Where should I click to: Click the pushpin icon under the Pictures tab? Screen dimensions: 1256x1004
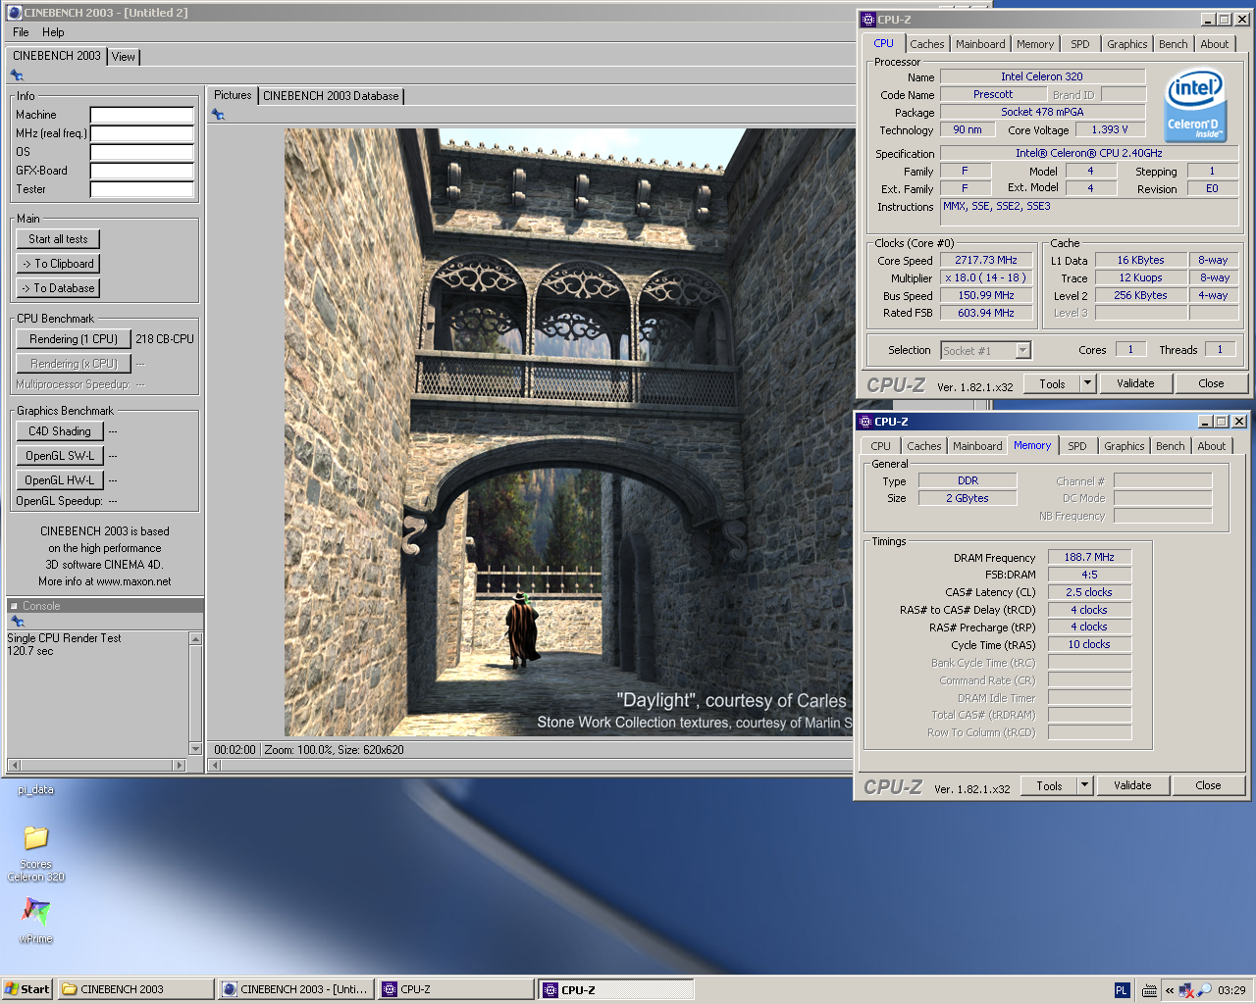pyautogui.click(x=218, y=115)
